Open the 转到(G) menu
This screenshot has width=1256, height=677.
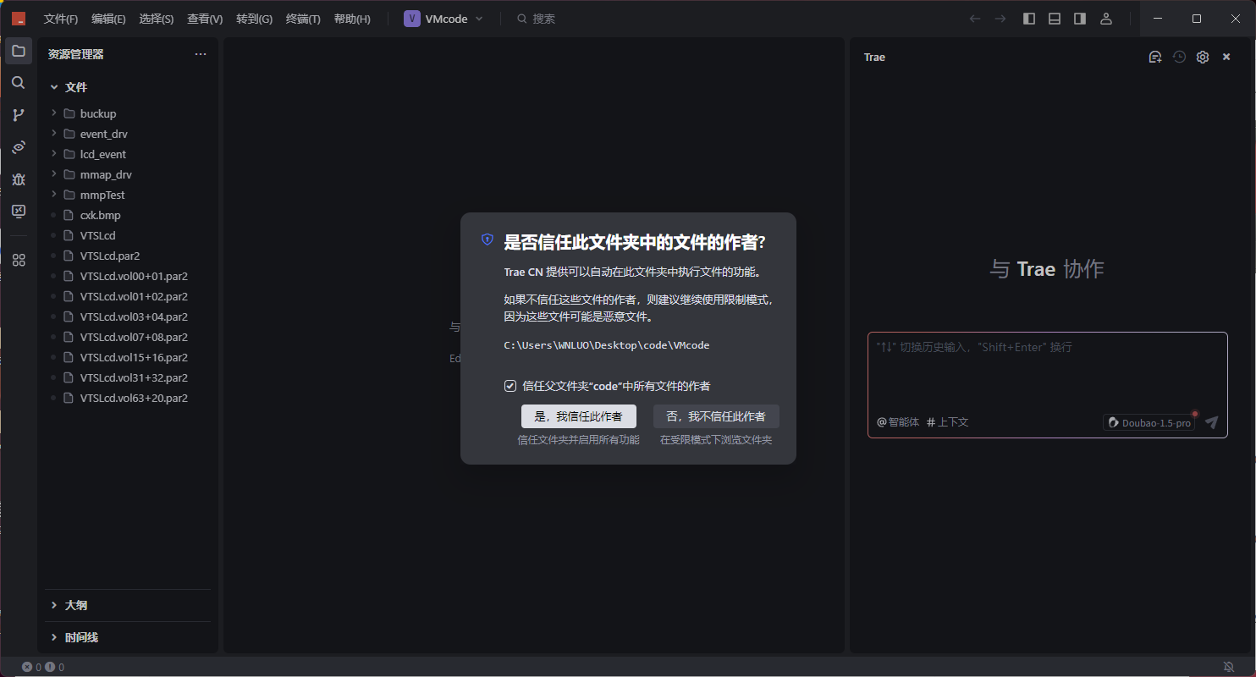click(254, 19)
